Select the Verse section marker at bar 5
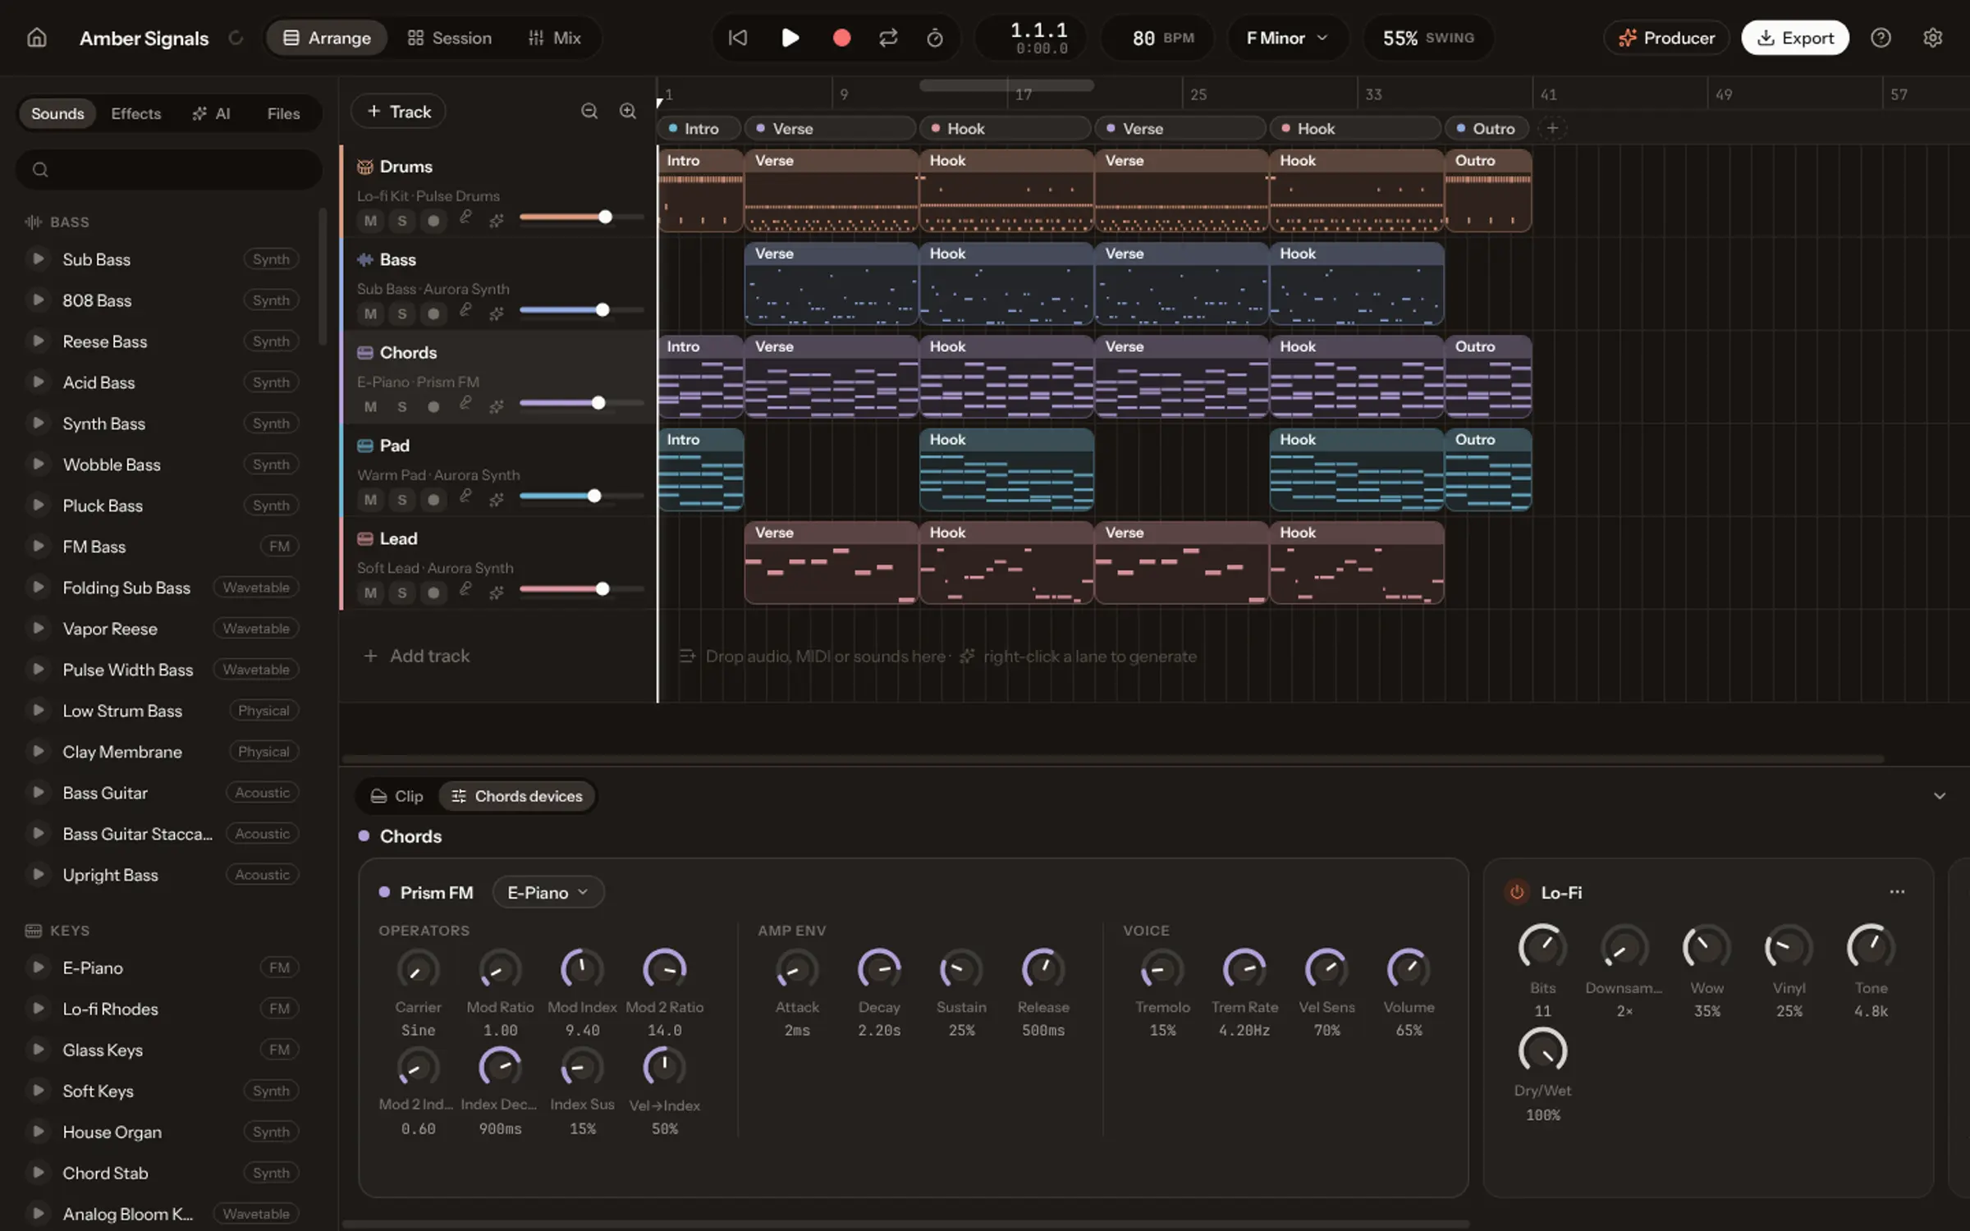The width and height of the screenshot is (1970, 1231). [x=830, y=128]
